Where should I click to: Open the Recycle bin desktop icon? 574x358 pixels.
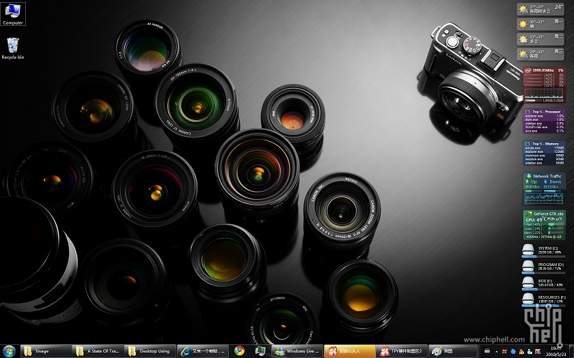[13, 48]
